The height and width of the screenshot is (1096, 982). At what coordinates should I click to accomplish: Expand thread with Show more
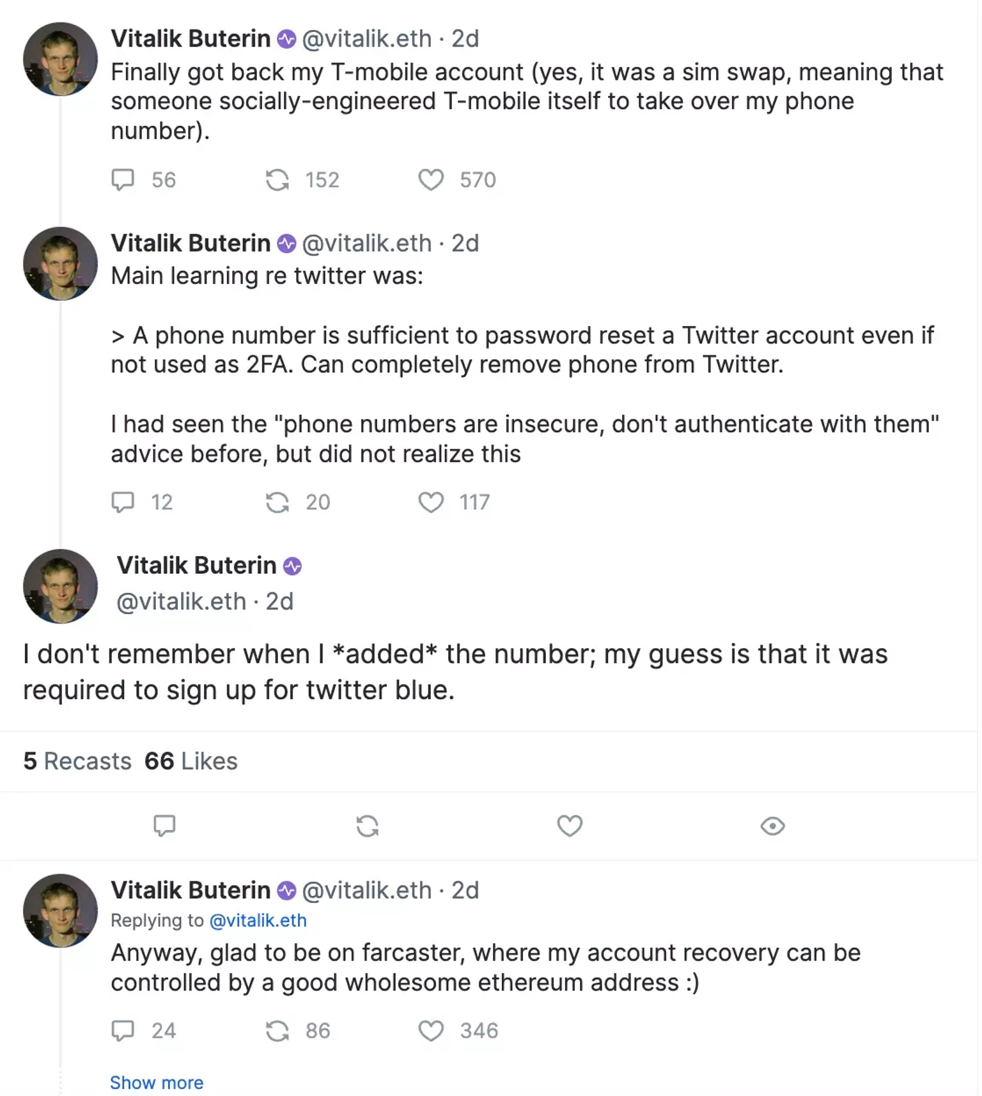157,1083
